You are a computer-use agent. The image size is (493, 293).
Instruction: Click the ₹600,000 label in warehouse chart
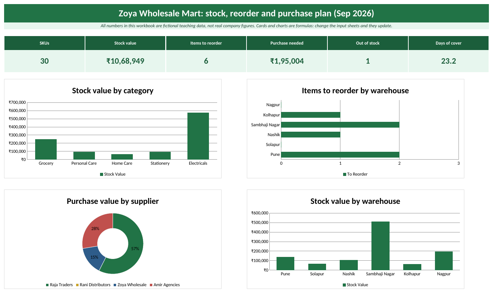(x=260, y=213)
